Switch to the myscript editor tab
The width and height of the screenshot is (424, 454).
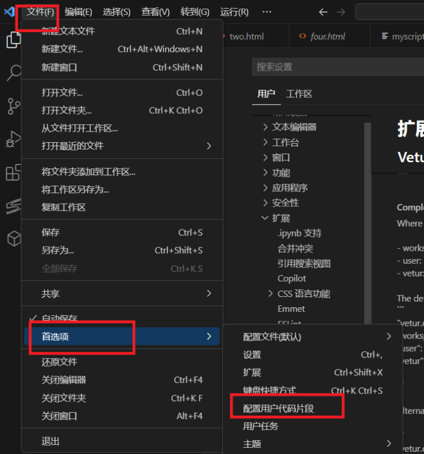click(x=397, y=36)
